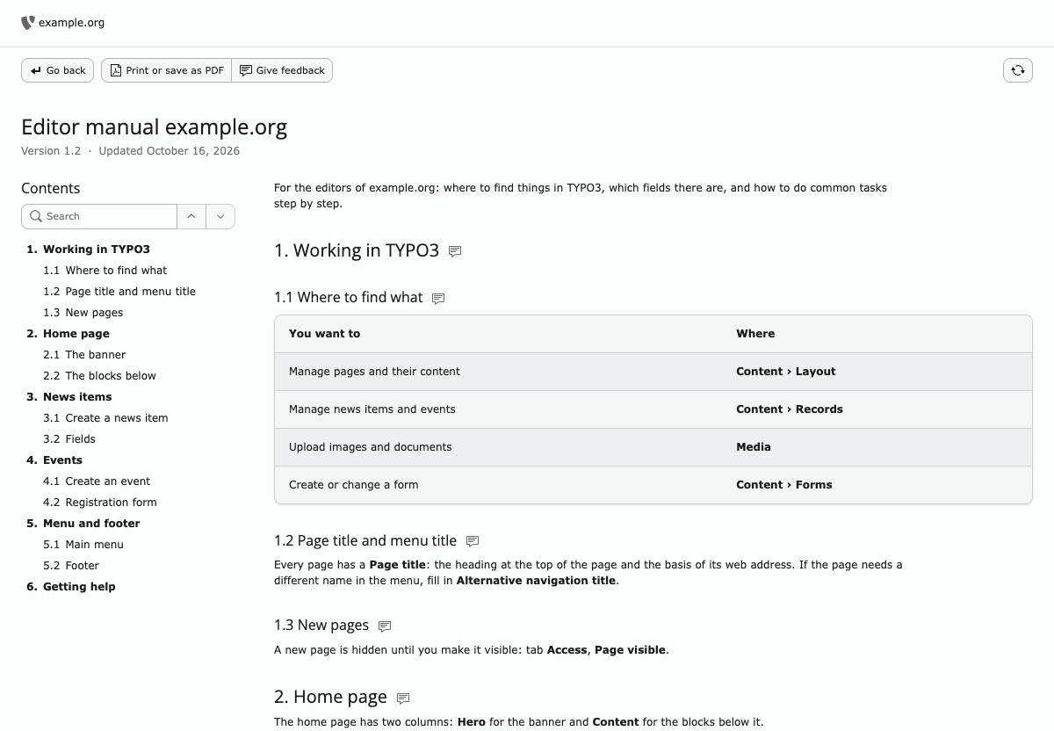Click Updated October 16, 2026 text
This screenshot has height=731, width=1054.
click(170, 151)
